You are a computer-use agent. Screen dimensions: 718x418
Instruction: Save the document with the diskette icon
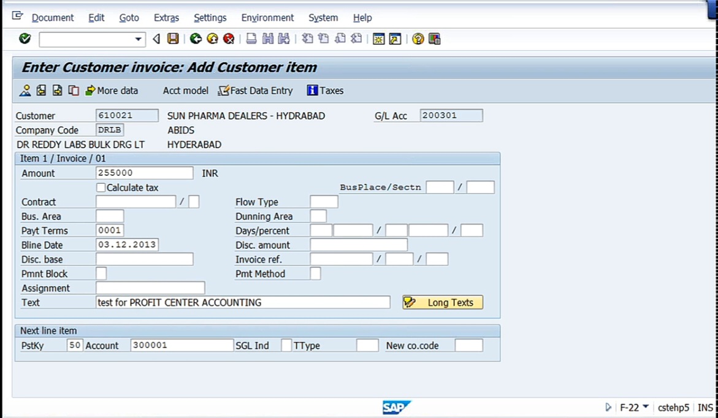point(173,39)
